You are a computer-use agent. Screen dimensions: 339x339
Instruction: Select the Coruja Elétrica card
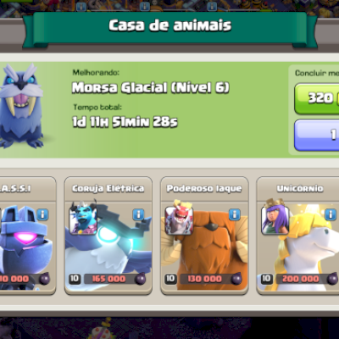[x=108, y=236]
